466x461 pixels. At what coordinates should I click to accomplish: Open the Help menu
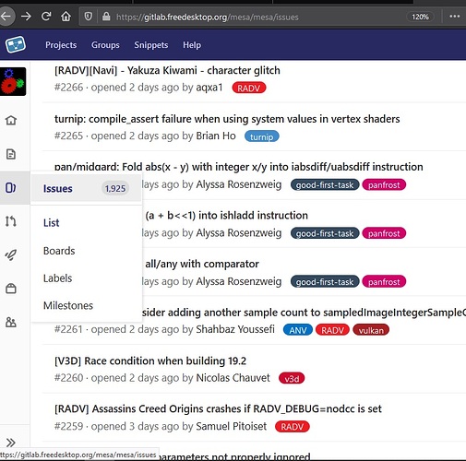192,45
